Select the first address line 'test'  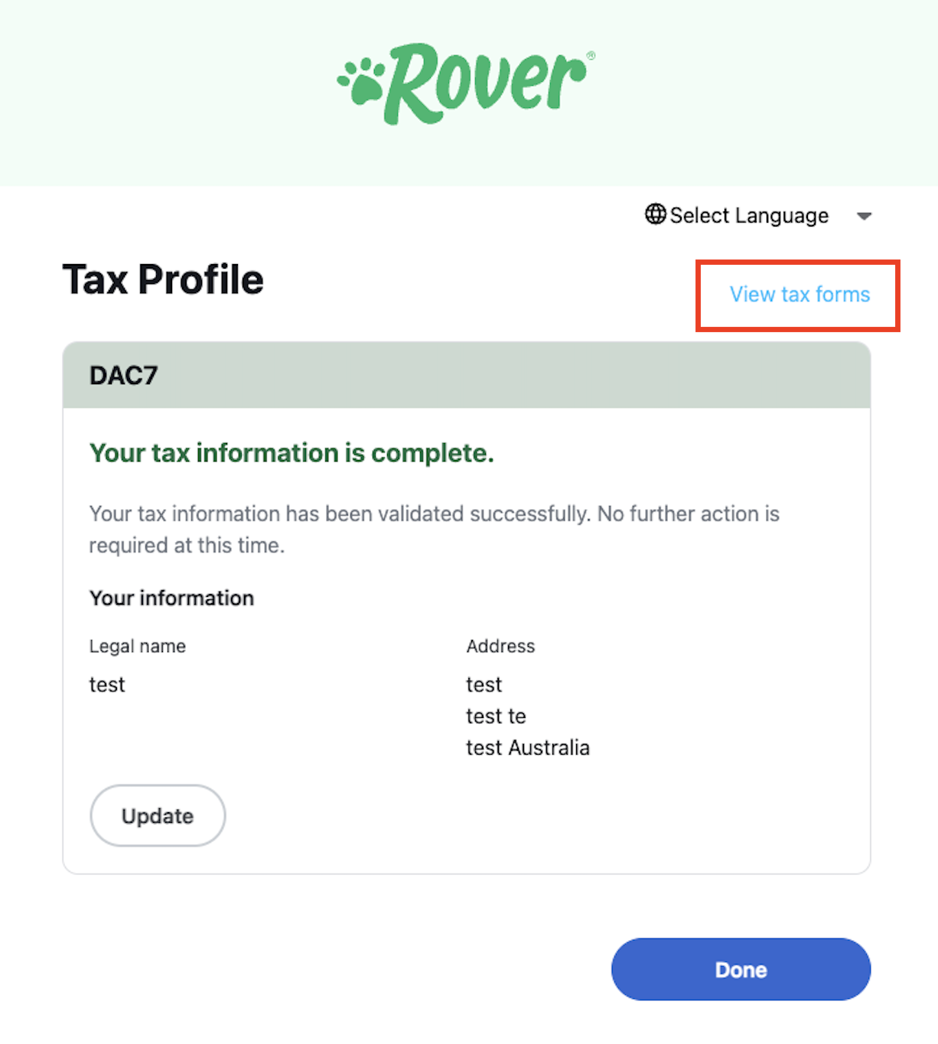[484, 684]
